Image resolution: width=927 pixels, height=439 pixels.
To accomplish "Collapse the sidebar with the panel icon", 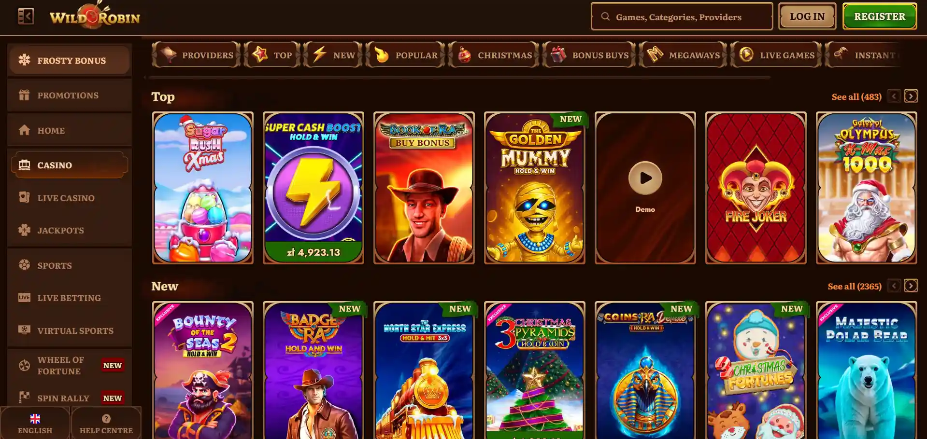I will [26, 16].
